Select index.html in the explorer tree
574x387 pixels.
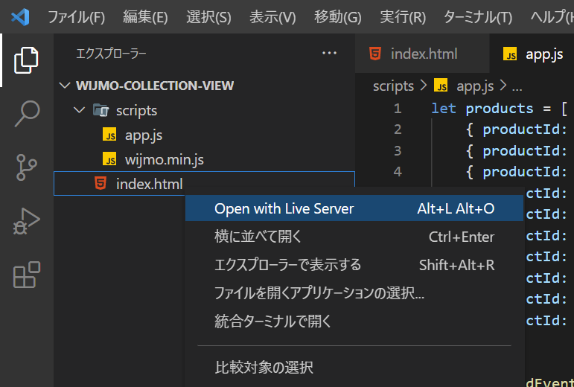click(204, 183)
